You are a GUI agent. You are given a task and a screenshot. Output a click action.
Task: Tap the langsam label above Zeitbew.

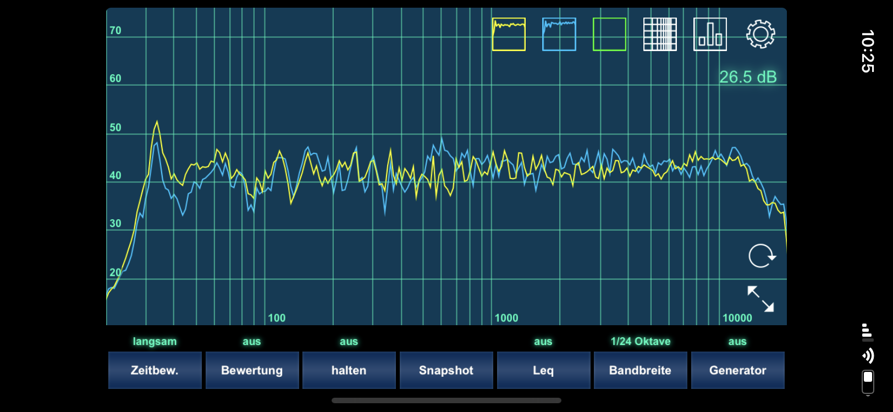(155, 341)
